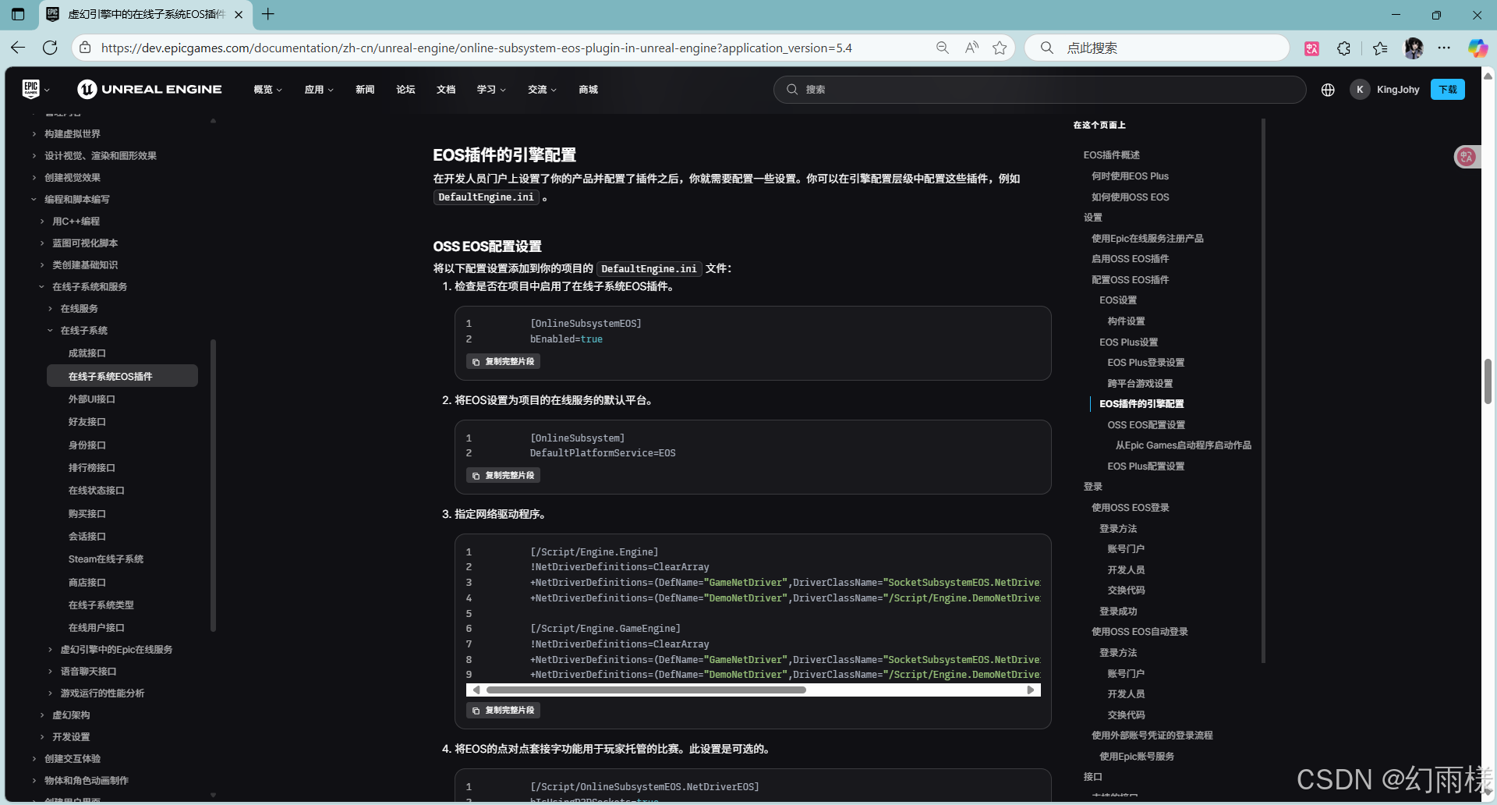1497x805 pixels.
Task: Expand the 学习 dropdown menu
Action: 491,90
